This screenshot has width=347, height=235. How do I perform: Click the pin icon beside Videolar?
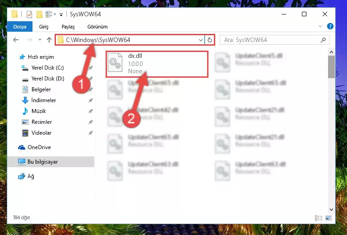click(90, 133)
